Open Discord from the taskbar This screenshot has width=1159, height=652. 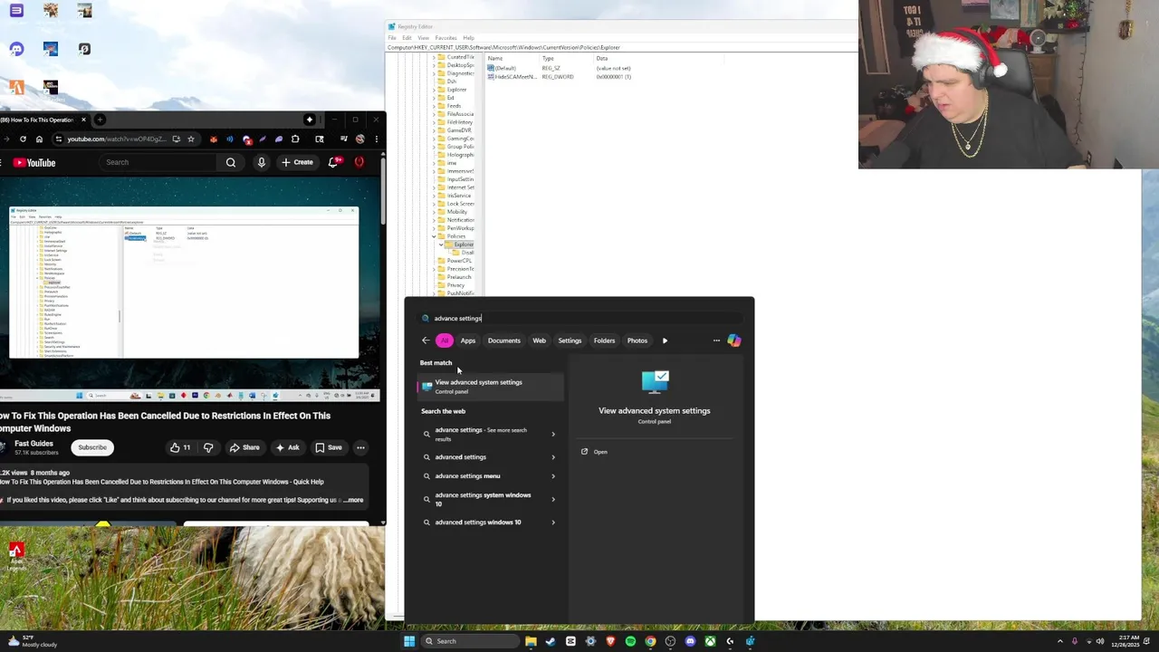point(690,641)
